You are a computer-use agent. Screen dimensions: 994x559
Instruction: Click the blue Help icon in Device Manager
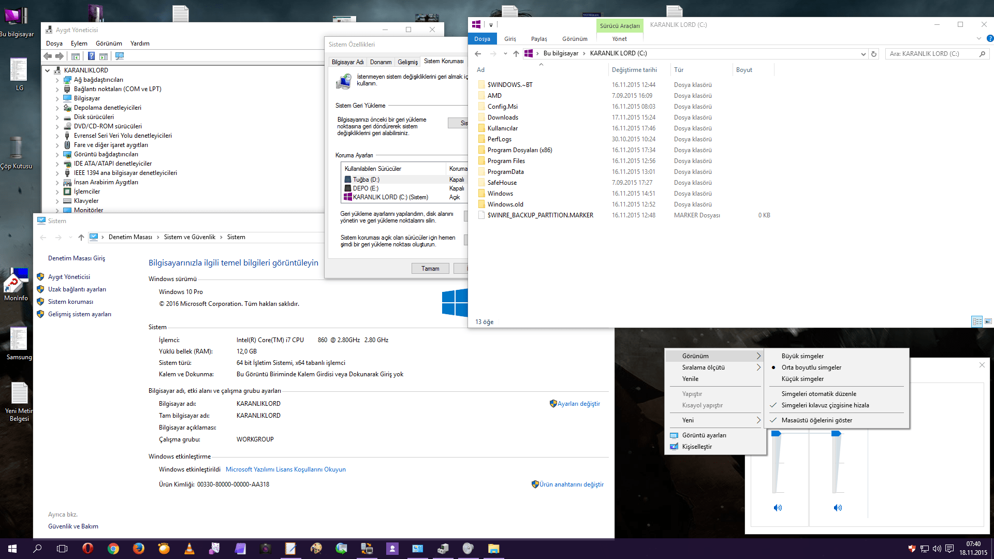coord(91,56)
